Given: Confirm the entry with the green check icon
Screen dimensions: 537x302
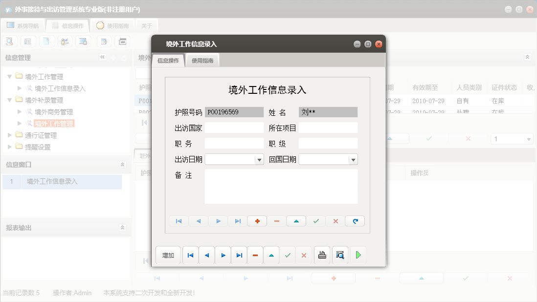Looking at the screenshot, I should [315, 221].
